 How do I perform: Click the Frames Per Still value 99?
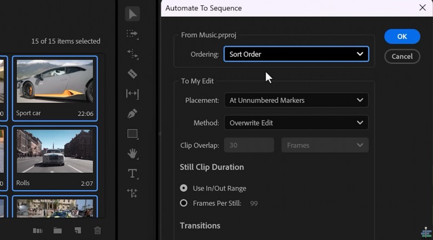click(x=254, y=204)
